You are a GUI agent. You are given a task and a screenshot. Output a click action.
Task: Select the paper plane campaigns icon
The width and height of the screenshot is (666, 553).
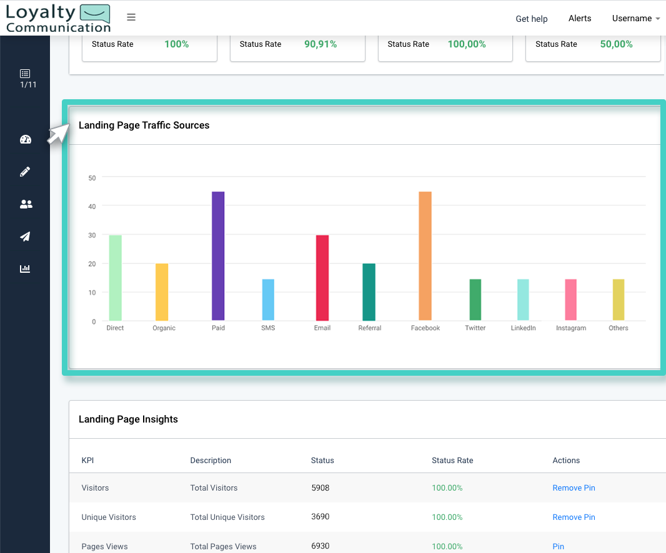(25, 237)
